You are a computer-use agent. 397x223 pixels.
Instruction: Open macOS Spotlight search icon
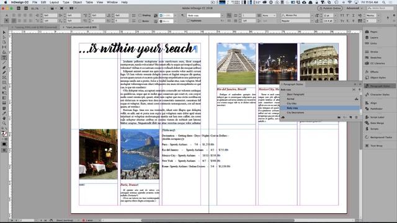pos(384,2)
